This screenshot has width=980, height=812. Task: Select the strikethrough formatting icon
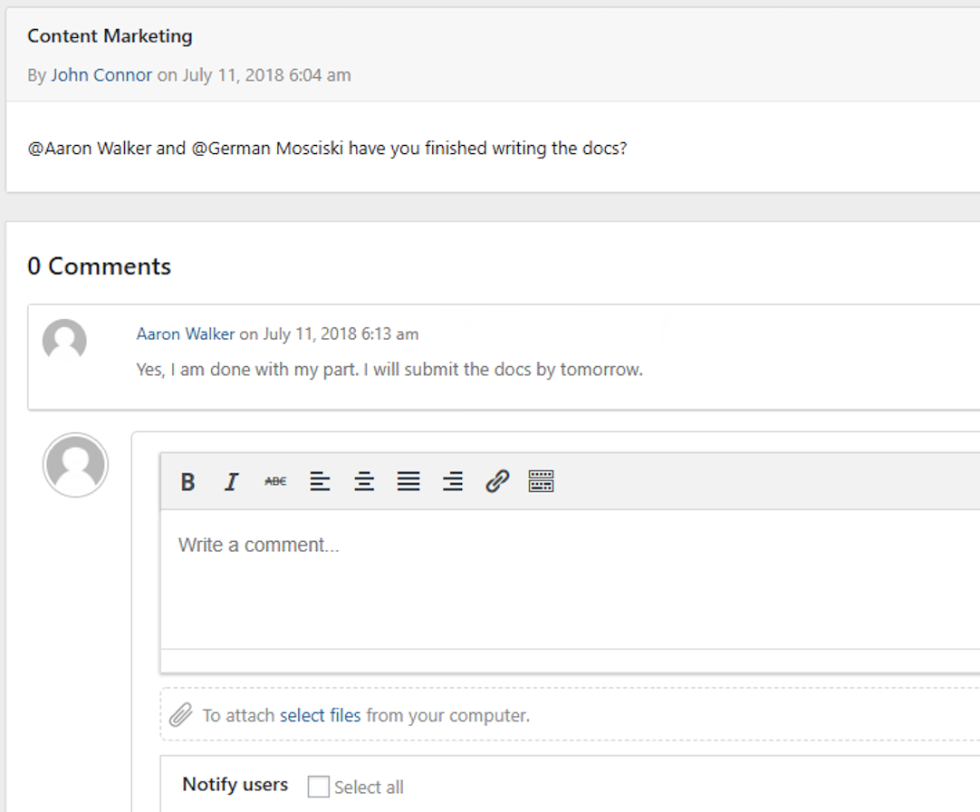[274, 481]
